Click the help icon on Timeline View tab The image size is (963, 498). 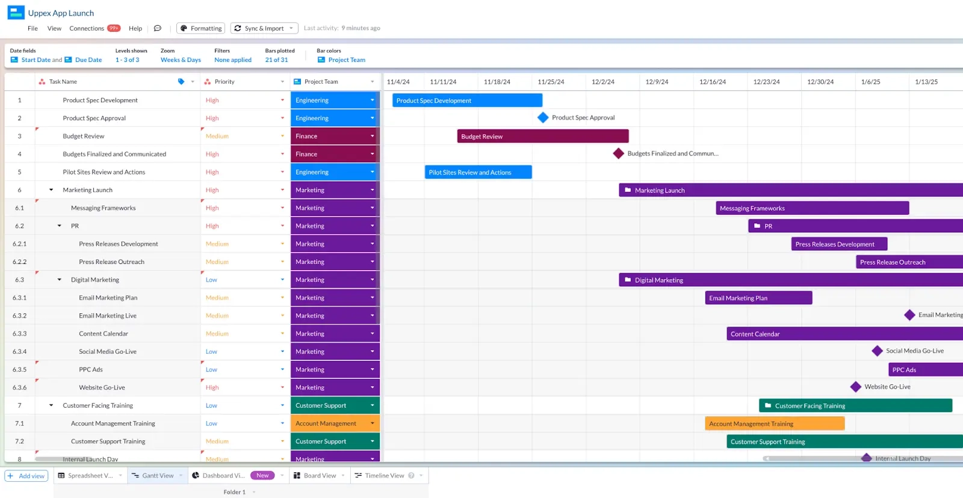[x=412, y=476]
